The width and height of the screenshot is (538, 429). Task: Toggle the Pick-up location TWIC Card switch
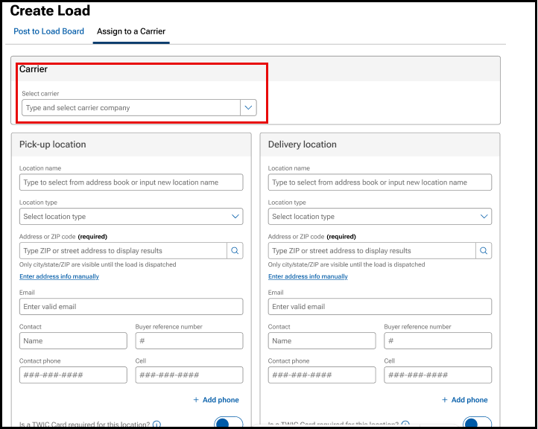(228, 423)
